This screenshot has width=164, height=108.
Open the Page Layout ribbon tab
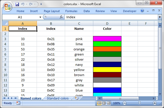(52, 11)
